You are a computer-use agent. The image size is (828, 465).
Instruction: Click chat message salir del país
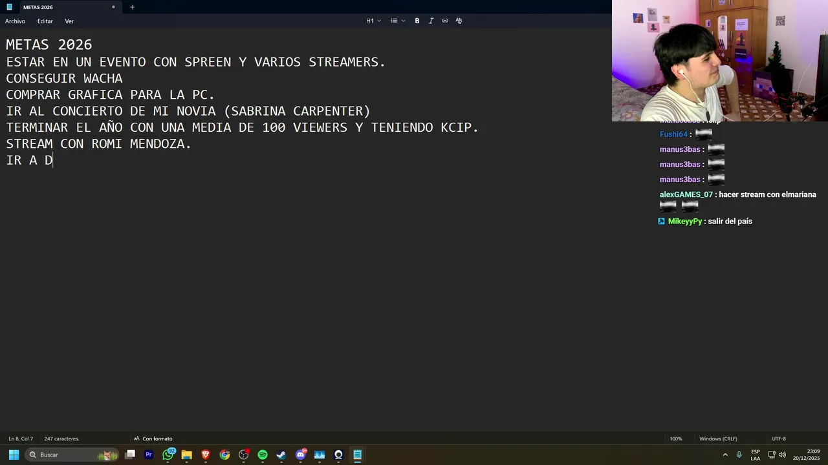[730, 221]
